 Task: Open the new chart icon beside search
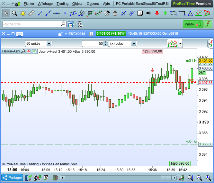click(71, 24)
